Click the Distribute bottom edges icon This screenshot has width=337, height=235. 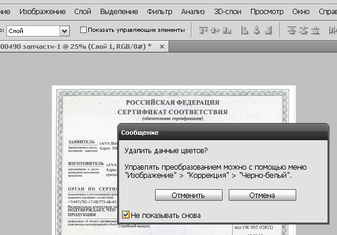pyautogui.click(x=315, y=30)
